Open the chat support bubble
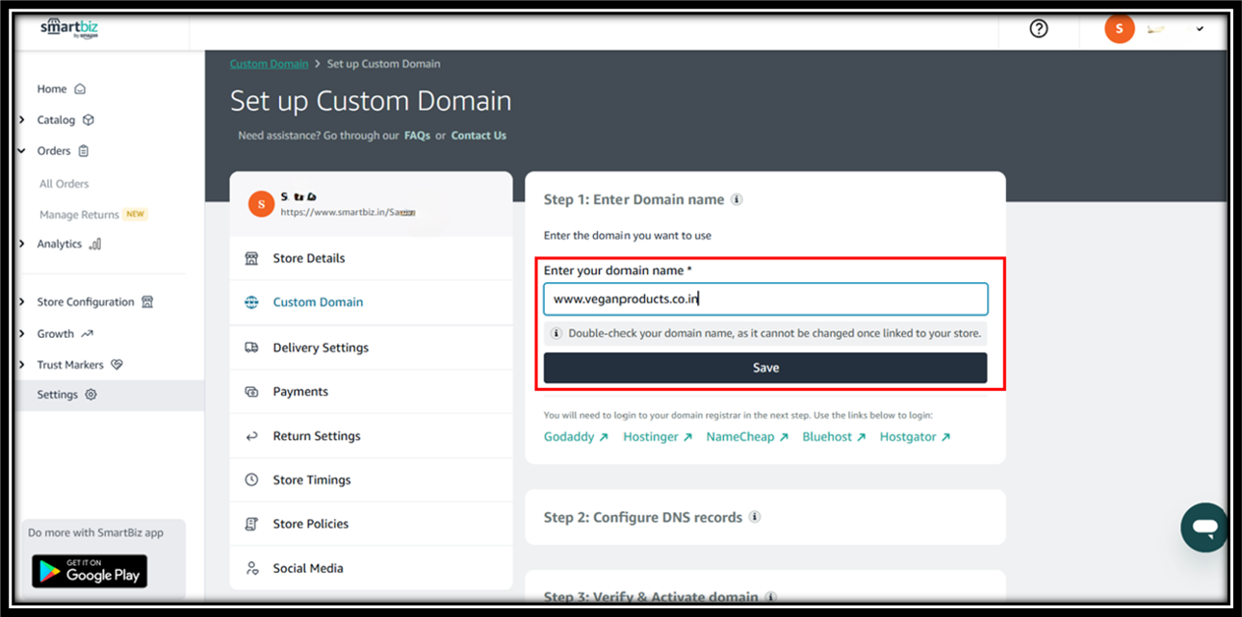This screenshot has width=1242, height=617. coord(1203,527)
